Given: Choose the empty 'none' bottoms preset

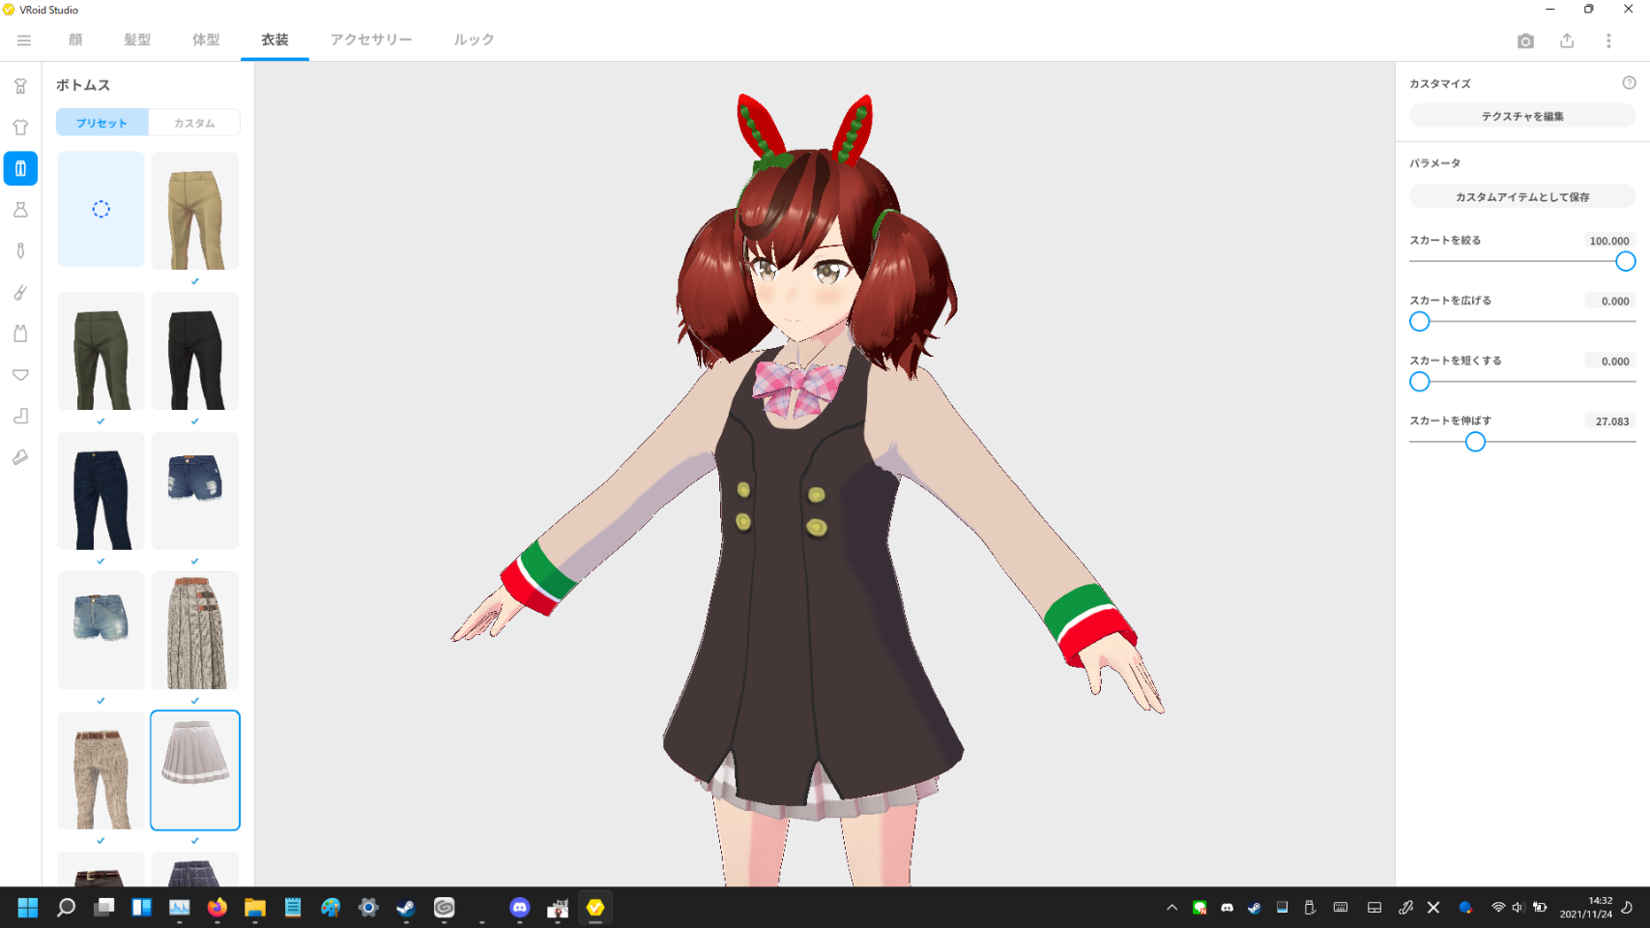Looking at the screenshot, I should [101, 209].
